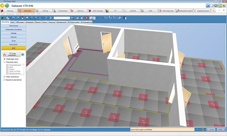Click the redo arrow in the toolbar
This screenshot has height=136, width=227.
(x=18, y=18)
